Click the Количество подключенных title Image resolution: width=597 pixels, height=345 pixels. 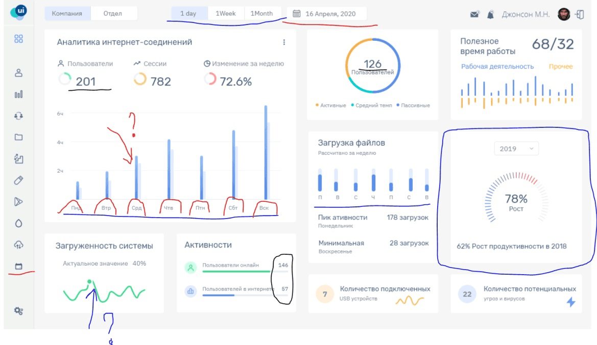(385, 289)
